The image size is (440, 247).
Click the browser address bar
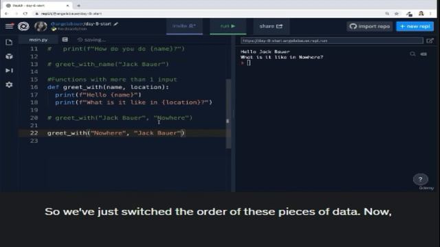point(208,14)
